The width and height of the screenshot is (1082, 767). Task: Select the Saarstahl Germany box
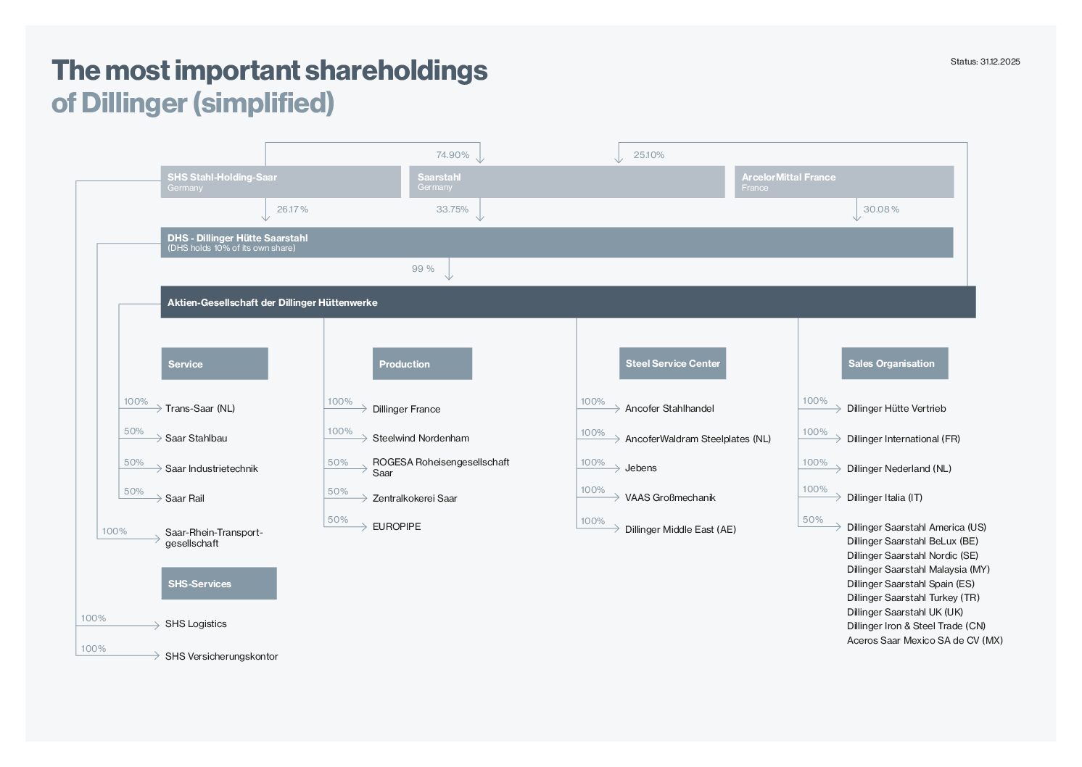(566, 182)
